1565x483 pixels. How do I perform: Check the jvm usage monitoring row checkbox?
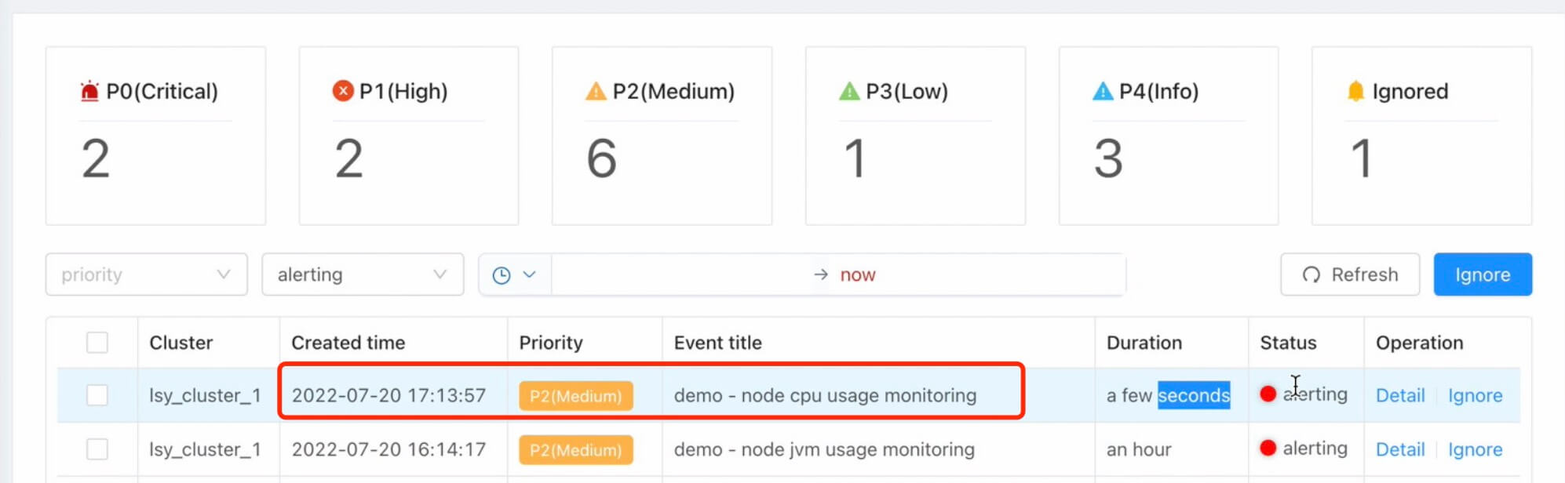pyautogui.click(x=97, y=449)
